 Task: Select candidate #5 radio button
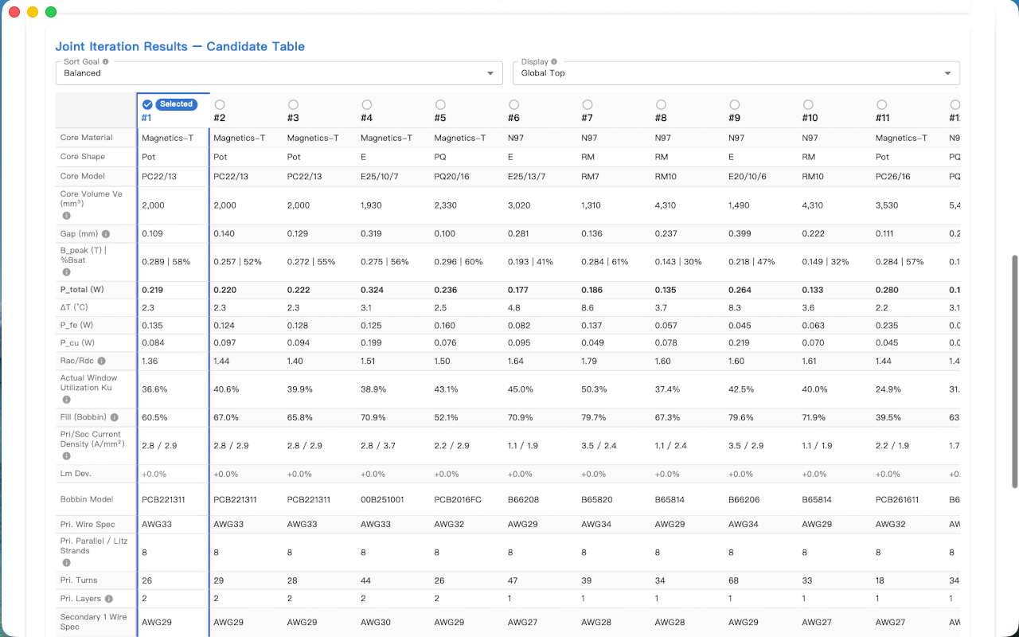pyautogui.click(x=440, y=104)
